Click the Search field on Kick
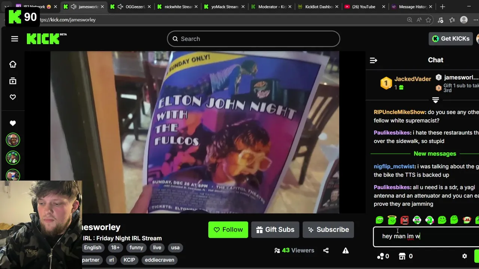 click(x=253, y=39)
